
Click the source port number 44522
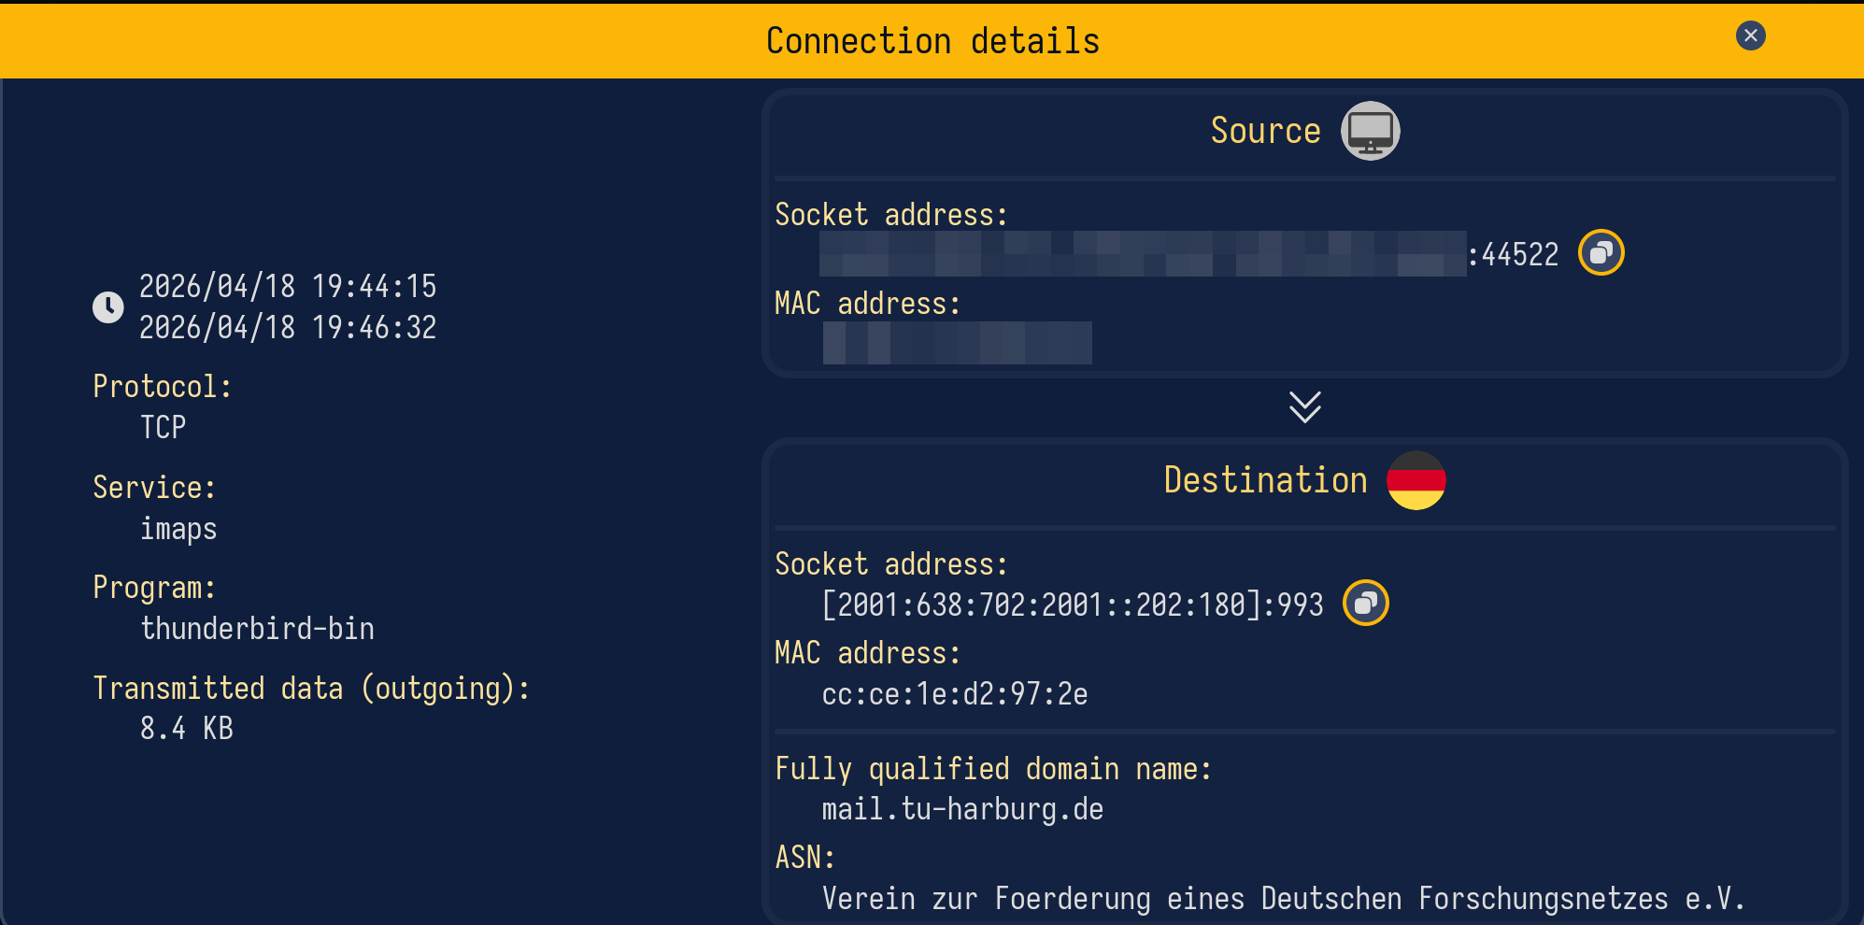(x=1519, y=254)
